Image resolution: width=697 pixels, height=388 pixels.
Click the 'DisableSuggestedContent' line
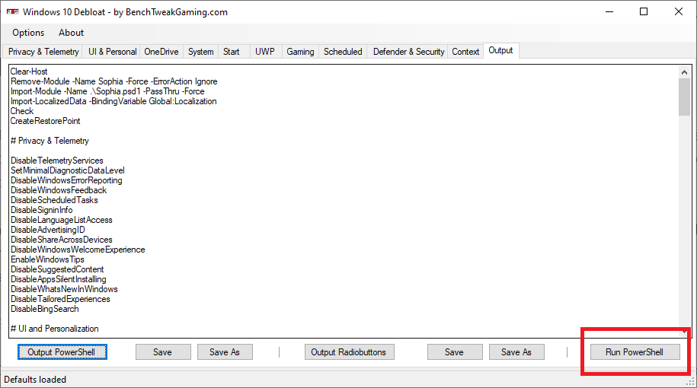[57, 269]
